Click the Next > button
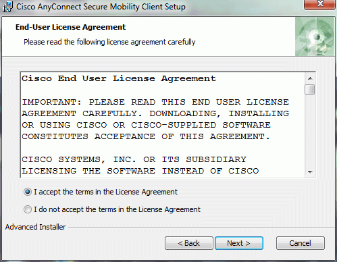The image size is (337, 262). point(239,243)
